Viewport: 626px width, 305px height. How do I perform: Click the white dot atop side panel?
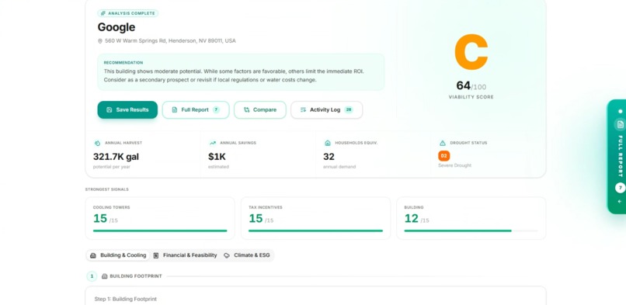click(620, 111)
